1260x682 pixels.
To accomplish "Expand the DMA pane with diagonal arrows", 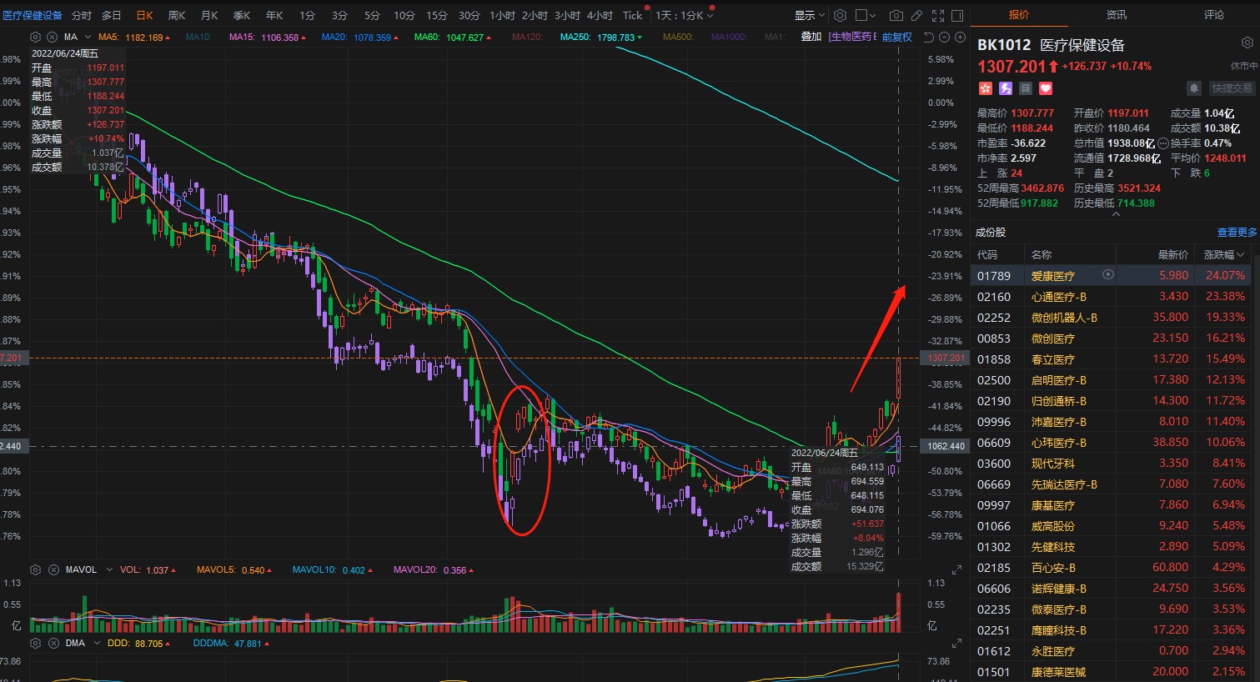I will [956, 644].
